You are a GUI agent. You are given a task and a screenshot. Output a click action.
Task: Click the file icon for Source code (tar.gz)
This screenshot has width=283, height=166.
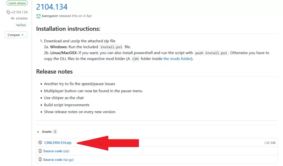pos(40,160)
